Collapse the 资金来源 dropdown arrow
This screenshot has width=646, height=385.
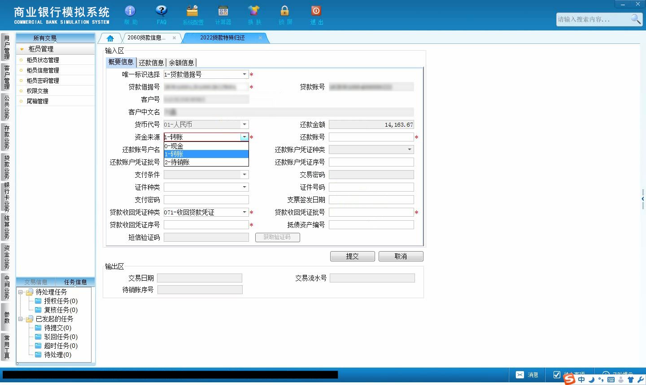coord(244,137)
